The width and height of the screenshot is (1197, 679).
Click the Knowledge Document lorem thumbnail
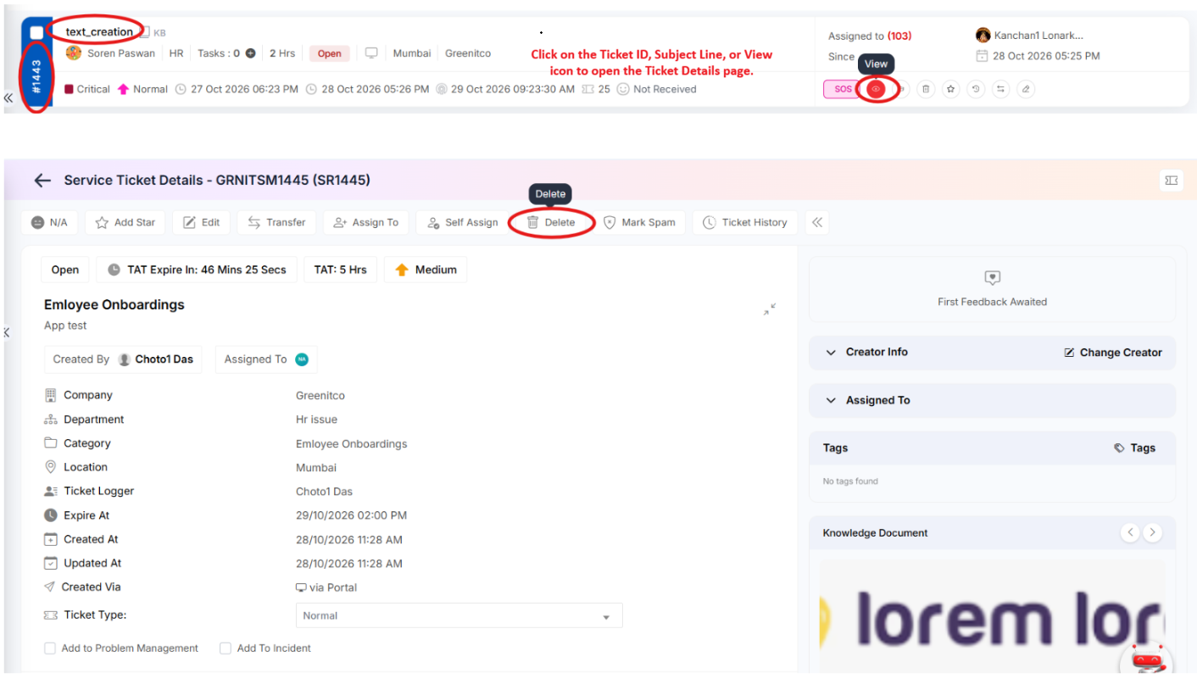tap(992, 617)
